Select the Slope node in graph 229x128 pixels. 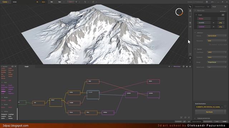(x=93, y=81)
